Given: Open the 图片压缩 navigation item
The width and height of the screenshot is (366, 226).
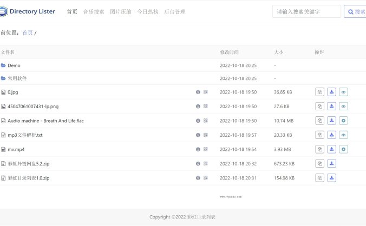Looking at the screenshot, I should pyautogui.click(x=120, y=11).
